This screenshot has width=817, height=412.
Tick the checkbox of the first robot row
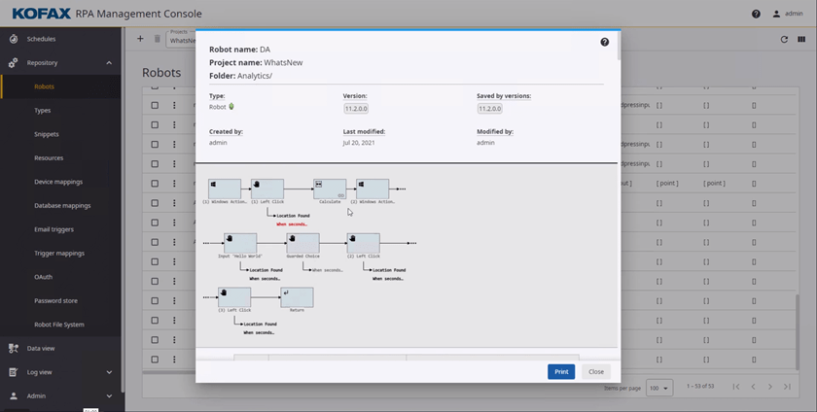(x=155, y=105)
